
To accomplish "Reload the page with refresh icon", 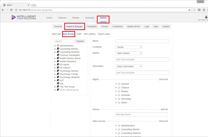I will (11, 10).
